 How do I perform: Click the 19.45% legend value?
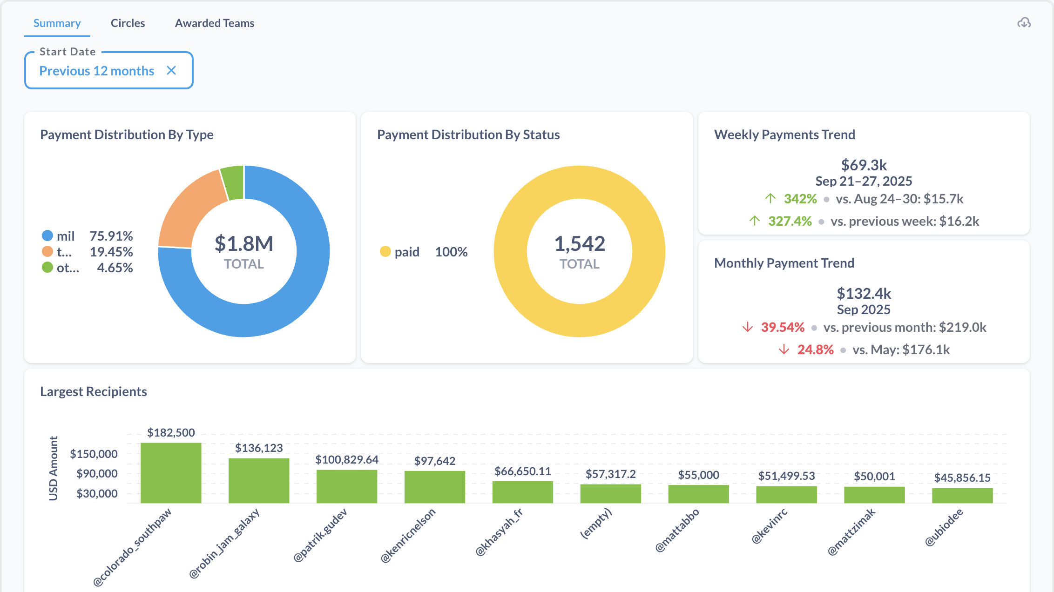[111, 252]
